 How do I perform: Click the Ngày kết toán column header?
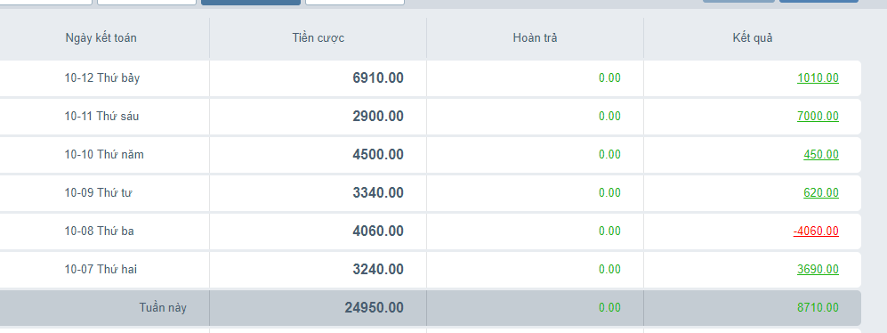coord(101,38)
